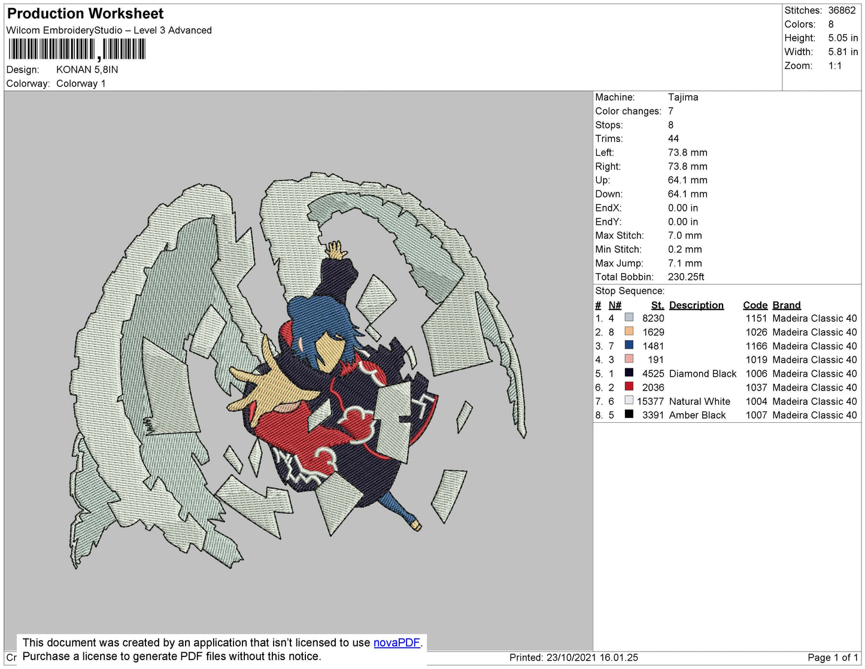
Task: Click the code '1026' in row 2
Action: pos(756,332)
